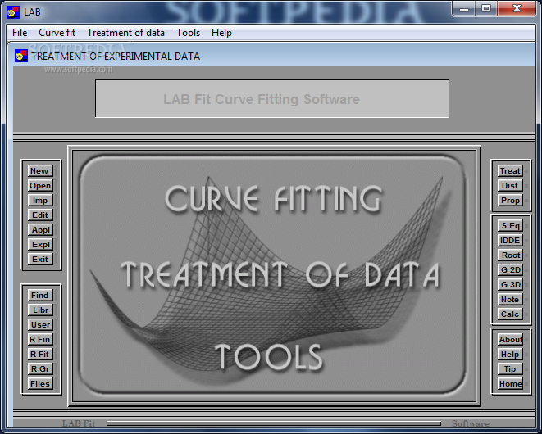The image size is (542, 434).
Task: Click the Dist button
Action: [x=510, y=185]
